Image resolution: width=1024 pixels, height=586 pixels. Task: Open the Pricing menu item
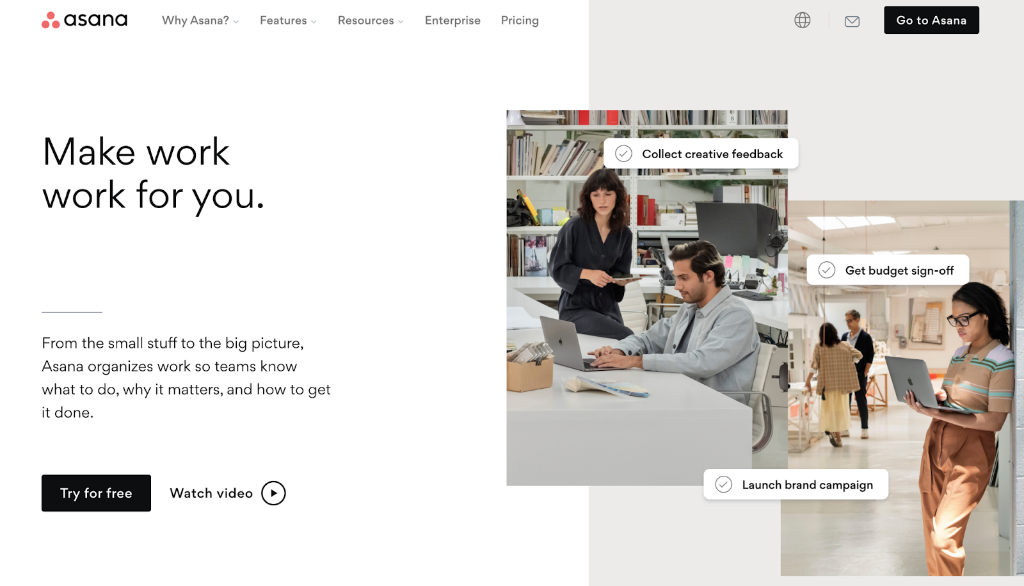click(x=520, y=20)
